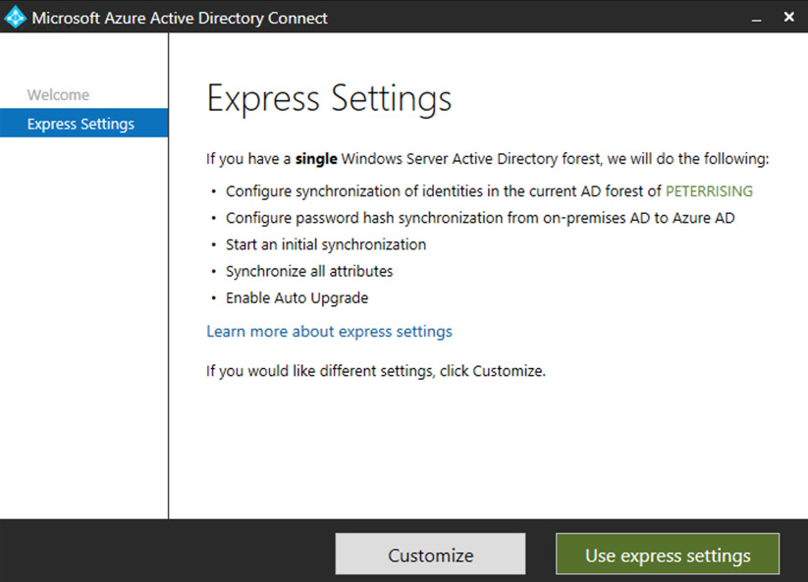Select the Configure synchronization of identities bullet

pyautogui.click(x=444, y=191)
